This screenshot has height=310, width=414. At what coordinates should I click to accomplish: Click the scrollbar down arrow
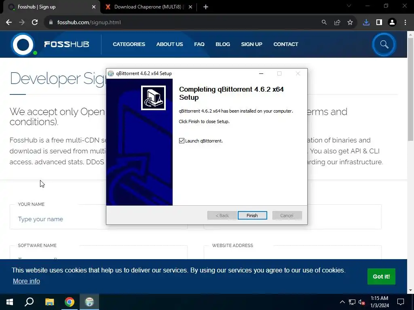(x=411, y=290)
